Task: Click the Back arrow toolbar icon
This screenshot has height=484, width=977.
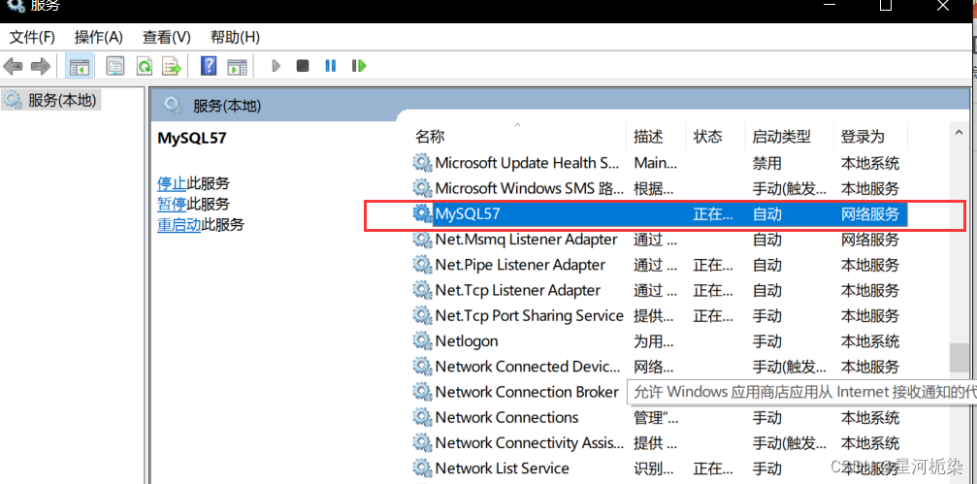Action: point(13,66)
